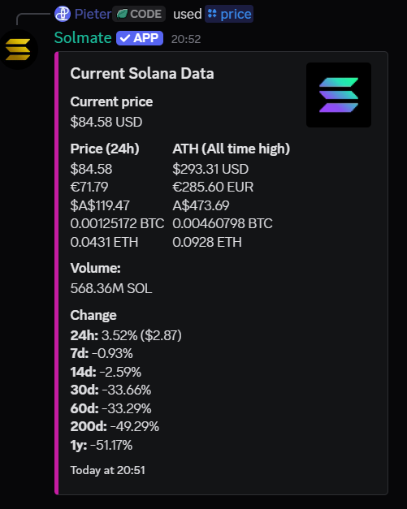Image resolution: width=407 pixels, height=509 pixels.
Task: Click the $84.58 USD current price value
Action: pyautogui.click(x=106, y=122)
